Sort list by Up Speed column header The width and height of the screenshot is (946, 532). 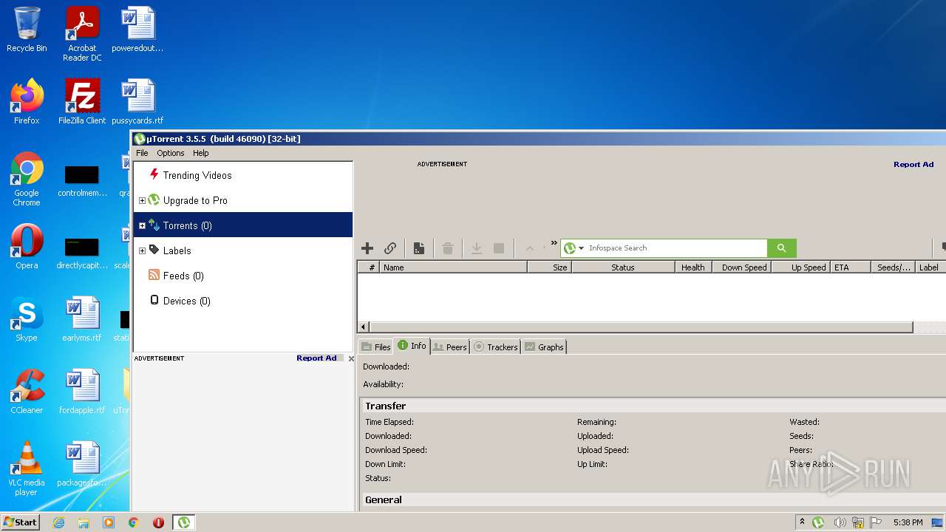click(800, 267)
